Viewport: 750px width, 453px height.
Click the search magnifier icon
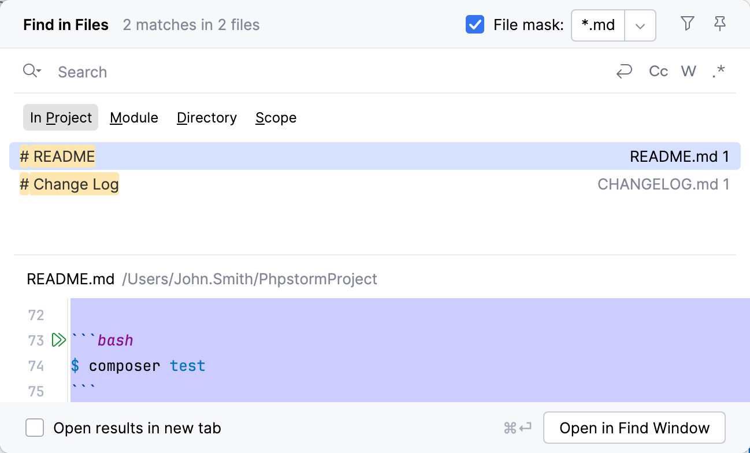[28, 70]
